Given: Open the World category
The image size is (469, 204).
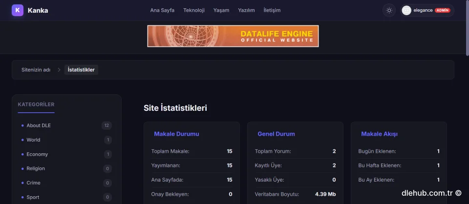Looking at the screenshot, I should tap(33, 140).
